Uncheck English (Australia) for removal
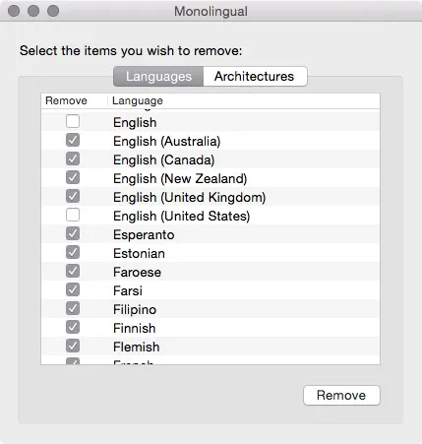 tap(73, 140)
